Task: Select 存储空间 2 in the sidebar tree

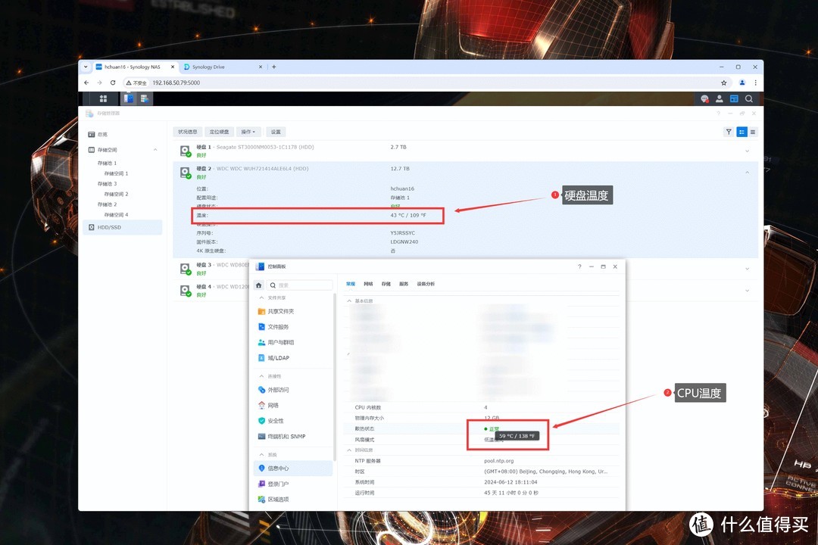Action: [x=116, y=194]
